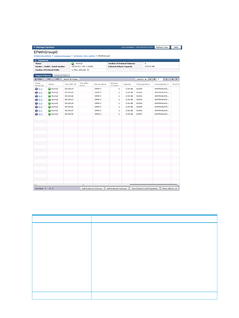Click the horizontal scrollbar thumb

point(83,185)
